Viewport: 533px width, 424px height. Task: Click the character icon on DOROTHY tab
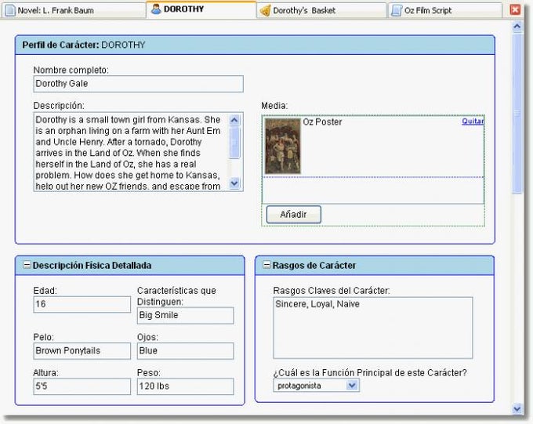pyautogui.click(x=156, y=9)
